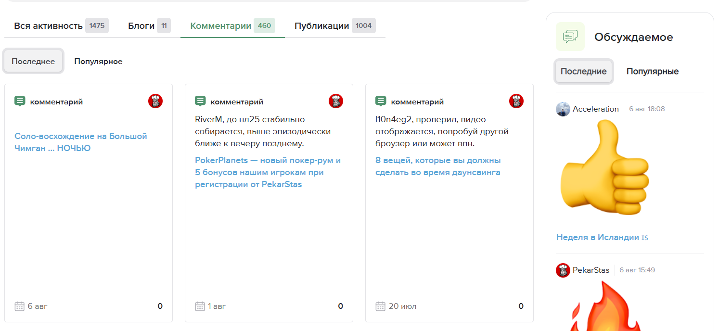
Task: Click the comment counter «0» on the first card
Action: coord(160,306)
